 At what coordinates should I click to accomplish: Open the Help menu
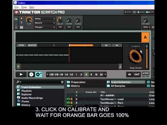(32, 7)
